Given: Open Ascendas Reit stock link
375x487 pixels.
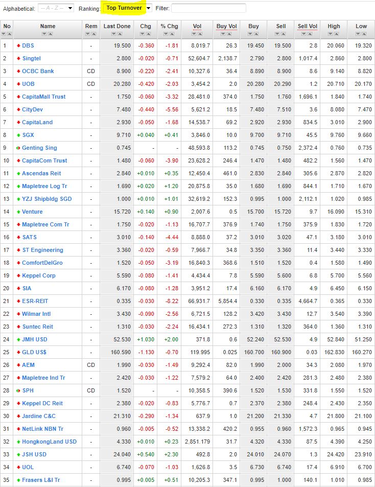Looking at the screenshot, I should [x=41, y=173].
